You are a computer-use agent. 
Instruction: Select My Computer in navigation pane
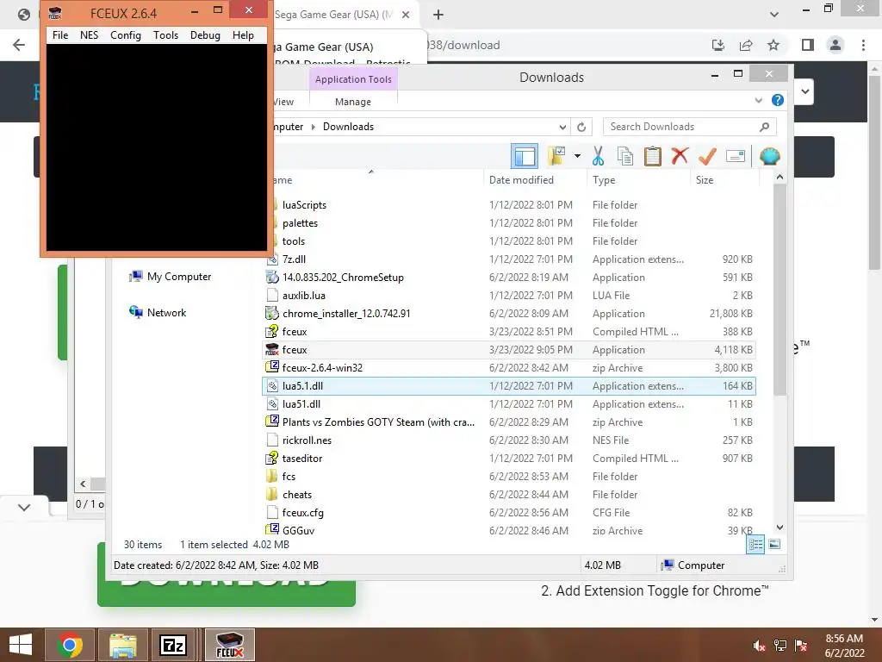[x=171, y=277]
